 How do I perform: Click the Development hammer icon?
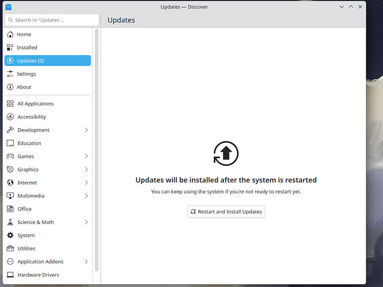[x=10, y=130]
